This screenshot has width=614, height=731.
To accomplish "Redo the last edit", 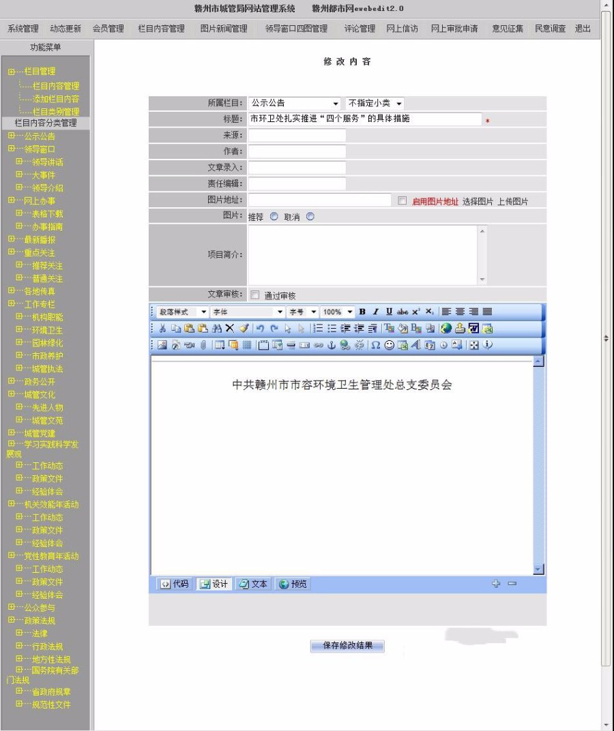I will [x=274, y=328].
